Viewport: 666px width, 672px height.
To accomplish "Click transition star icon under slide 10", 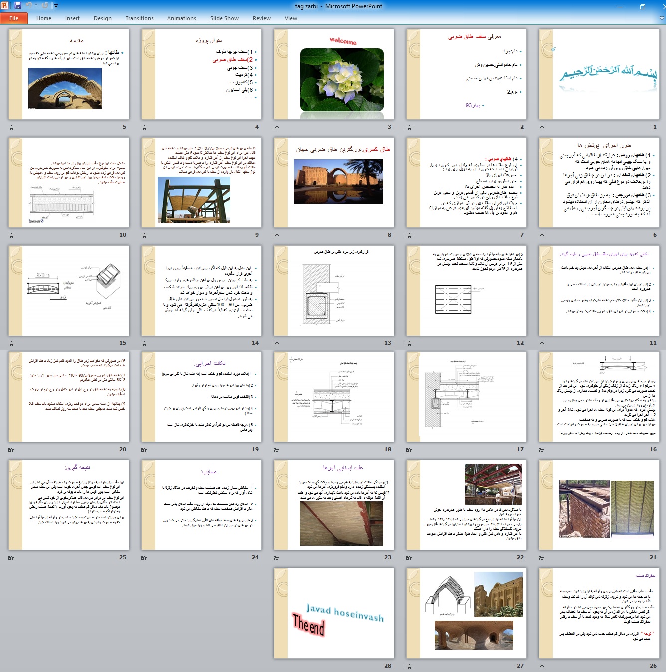I will [11, 236].
